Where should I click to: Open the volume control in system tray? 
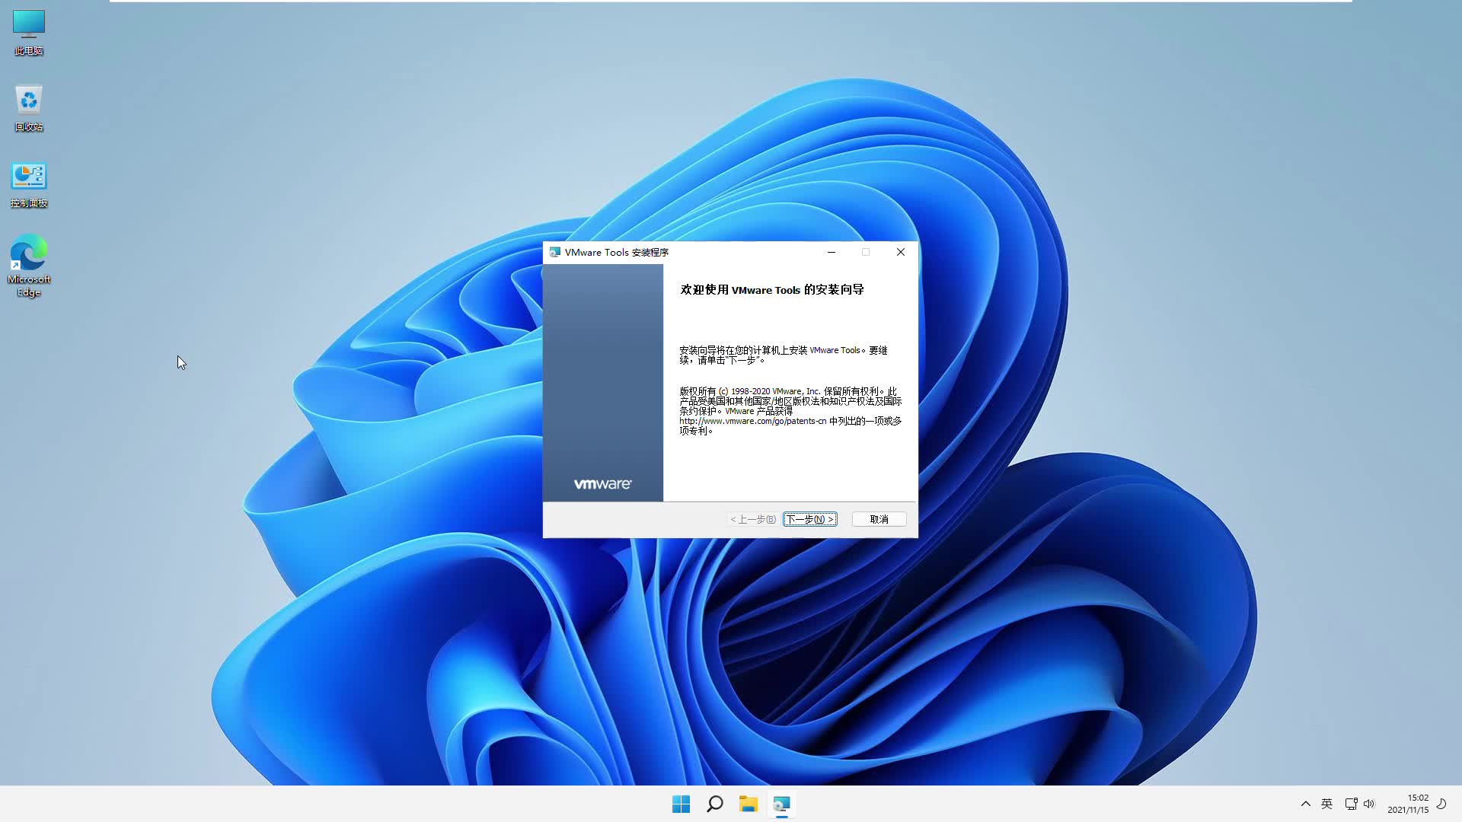point(1369,803)
